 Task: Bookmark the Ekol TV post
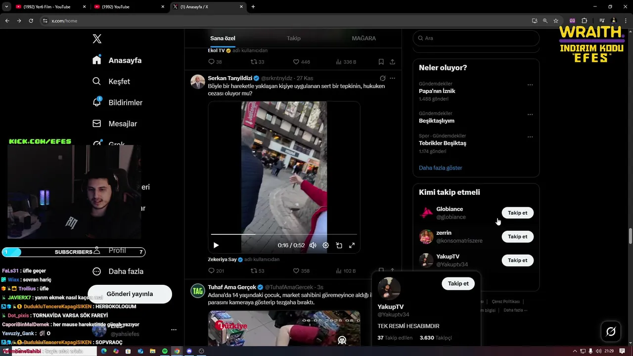pyautogui.click(x=381, y=62)
